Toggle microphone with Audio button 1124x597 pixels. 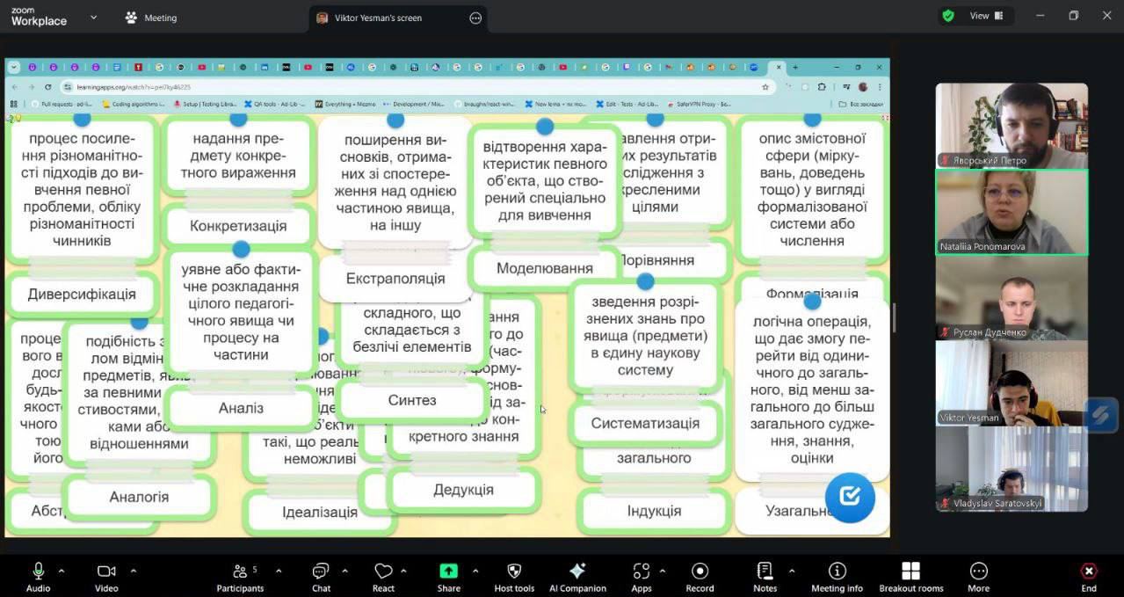coord(38,577)
